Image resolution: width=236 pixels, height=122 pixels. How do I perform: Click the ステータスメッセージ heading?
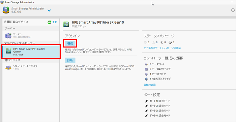click(159, 36)
